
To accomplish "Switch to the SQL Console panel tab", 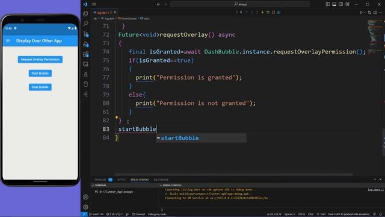I will click(161, 180).
